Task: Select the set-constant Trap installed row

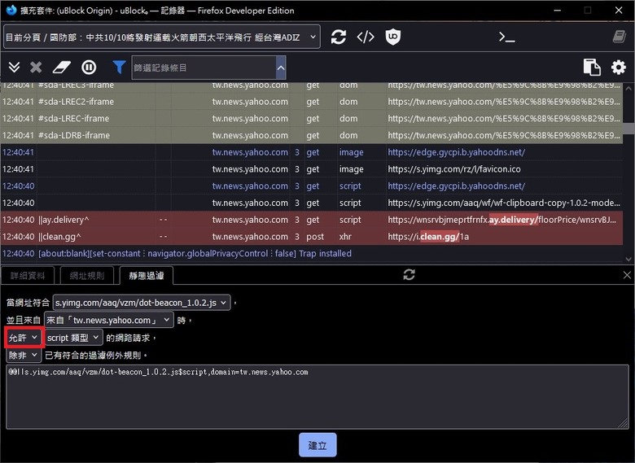Action: coord(312,254)
